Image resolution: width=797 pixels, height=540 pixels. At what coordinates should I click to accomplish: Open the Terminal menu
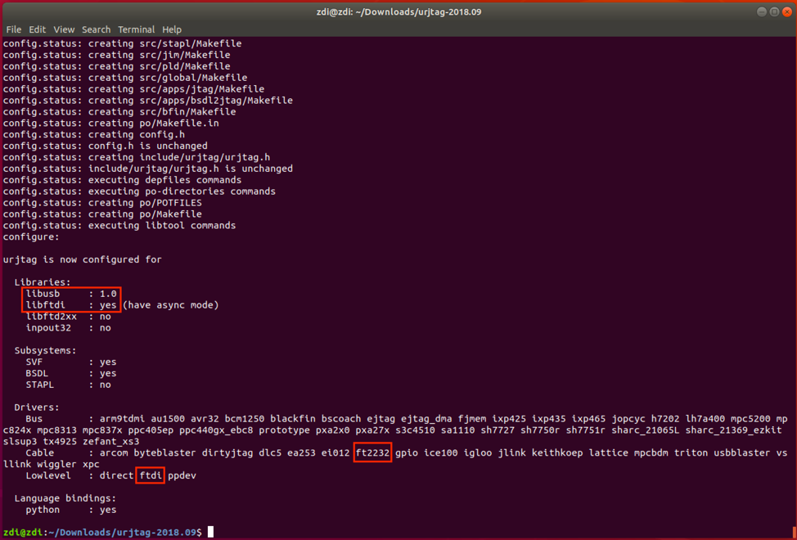tap(136, 29)
